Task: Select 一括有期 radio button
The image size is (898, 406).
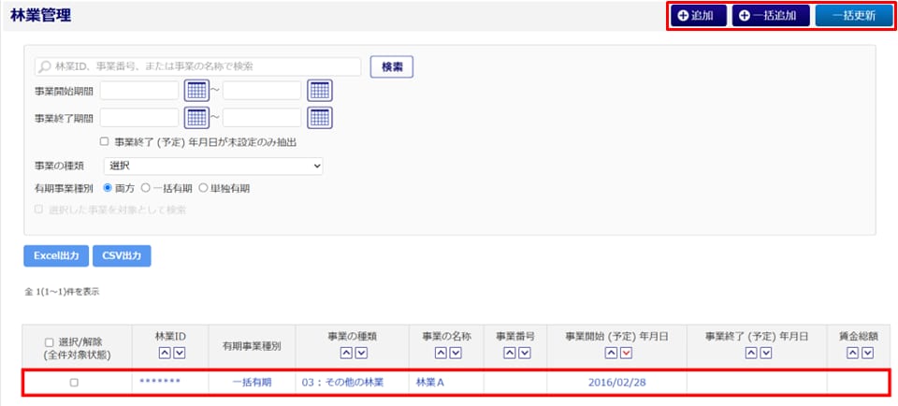Action: 146,188
